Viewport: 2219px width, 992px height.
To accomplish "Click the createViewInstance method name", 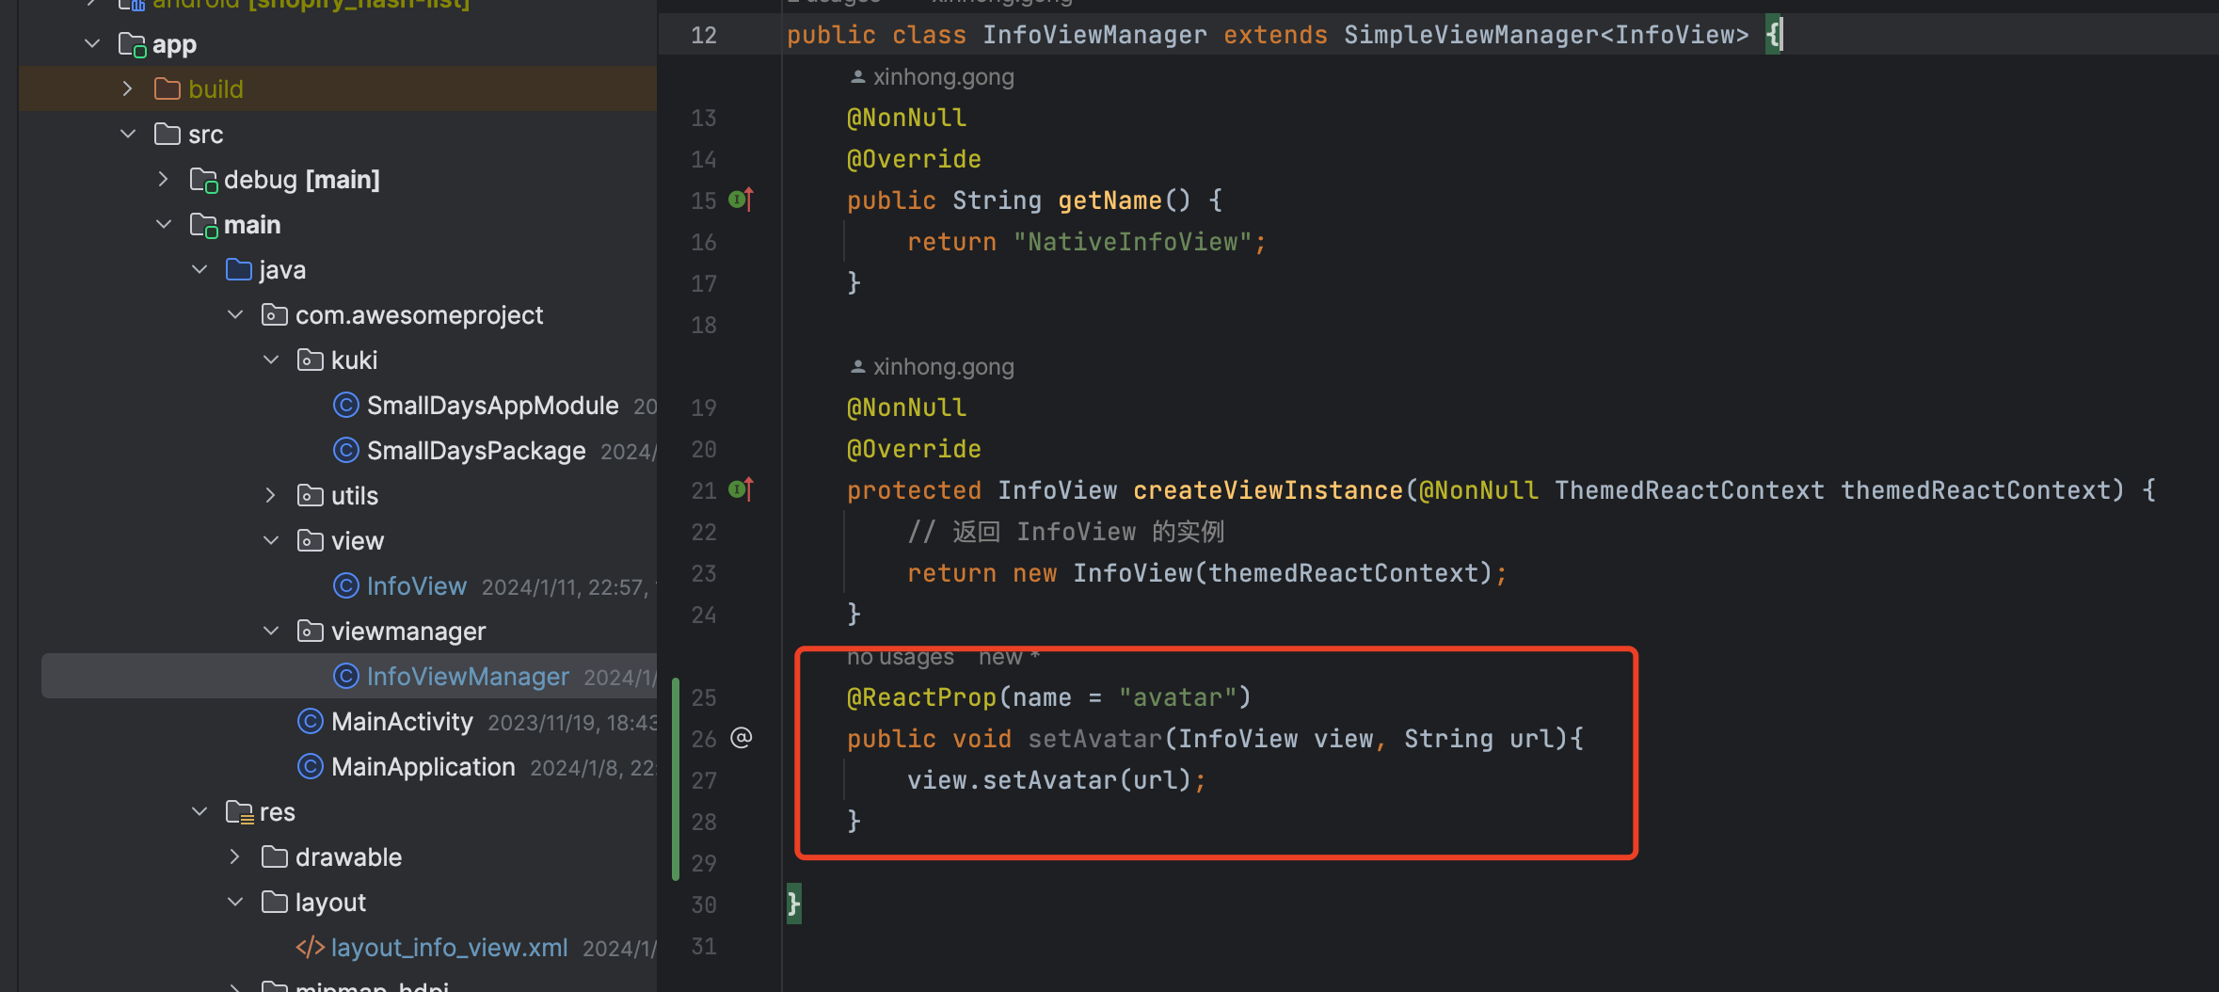I will pyautogui.click(x=1268, y=490).
